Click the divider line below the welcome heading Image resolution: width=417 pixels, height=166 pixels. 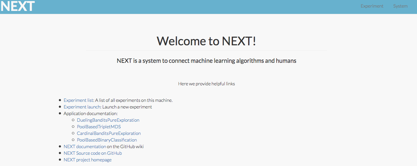coord(207,50)
